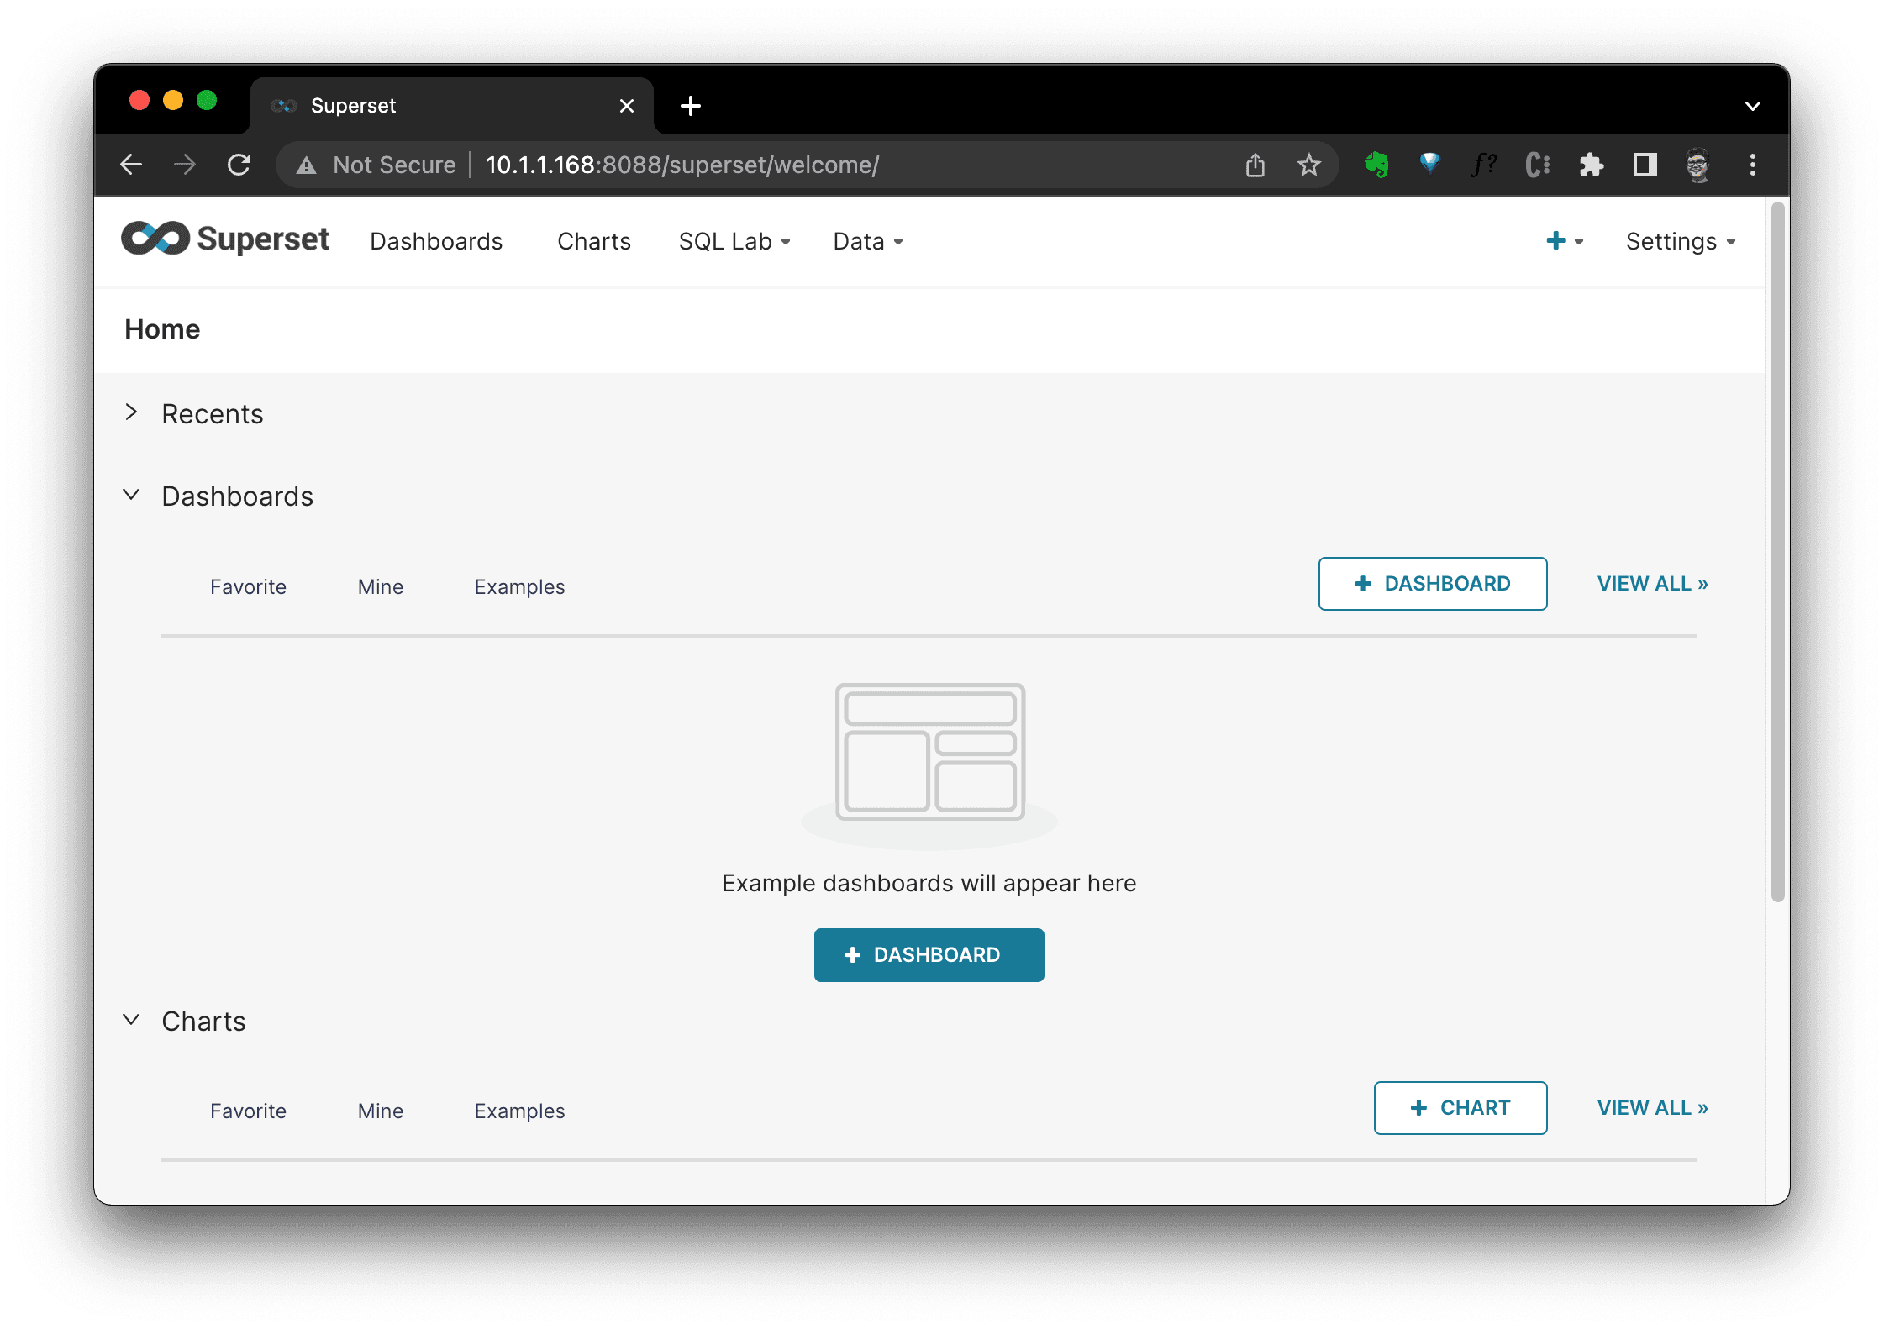Open the Settings dropdown
1884x1329 pixels.
(1680, 241)
